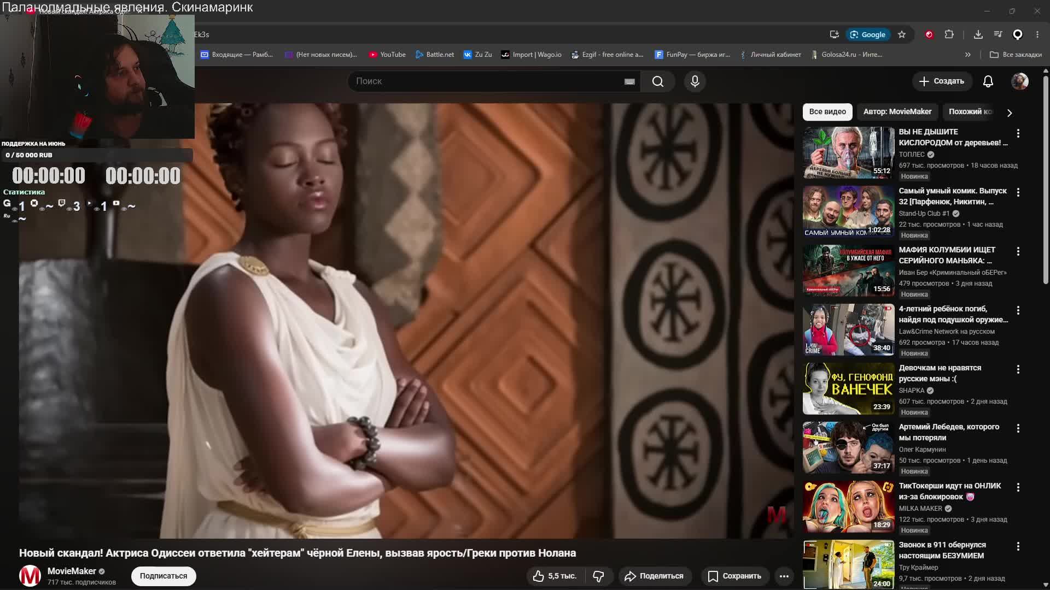This screenshot has width=1050, height=590.
Task: Click the Подписаться subscribe button
Action: pos(164,576)
